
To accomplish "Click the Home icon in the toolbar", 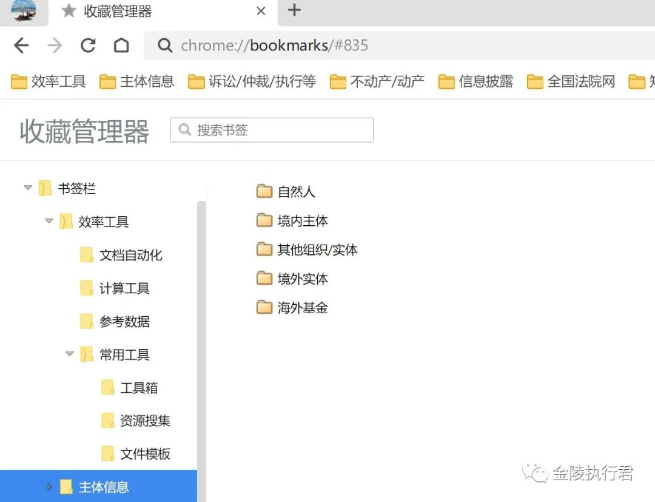I will pyautogui.click(x=121, y=45).
